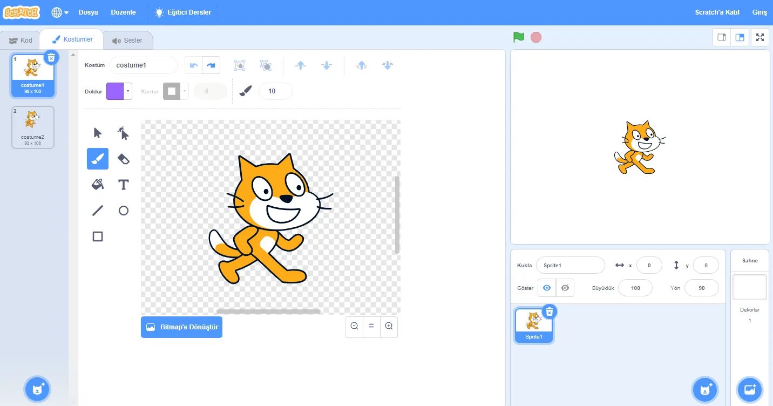Switch to the Kostümler tab
The image size is (773, 406).
coord(72,39)
